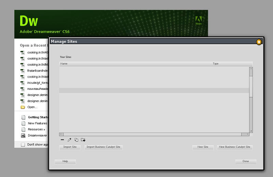Click the Import Site button
The height and width of the screenshot is (177, 273).
[70, 147]
